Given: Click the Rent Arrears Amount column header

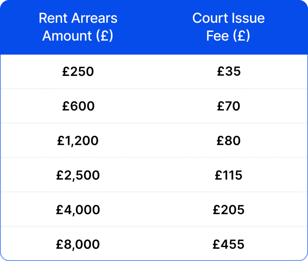Looking at the screenshot, I should pyautogui.click(x=78, y=27).
